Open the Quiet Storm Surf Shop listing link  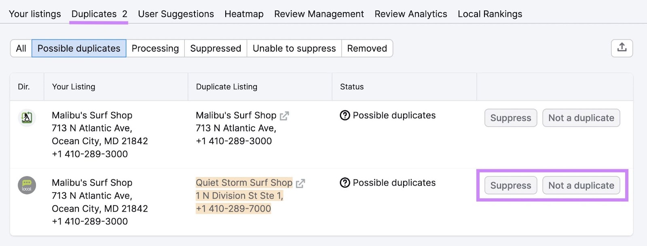click(244, 183)
